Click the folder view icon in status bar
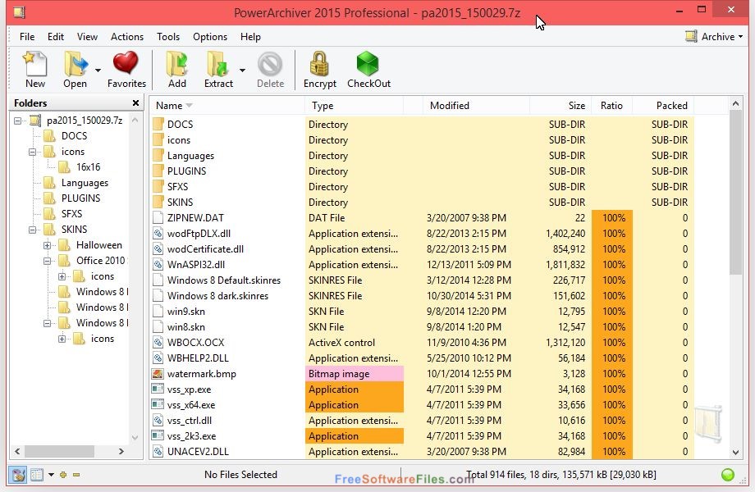 click(x=18, y=475)
